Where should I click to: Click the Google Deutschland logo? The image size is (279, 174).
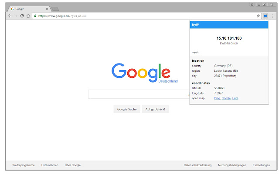click(144, 73)
